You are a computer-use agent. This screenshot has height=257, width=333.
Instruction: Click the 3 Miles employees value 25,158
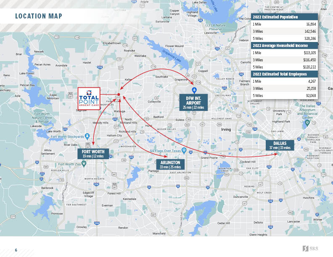[311, 89]
